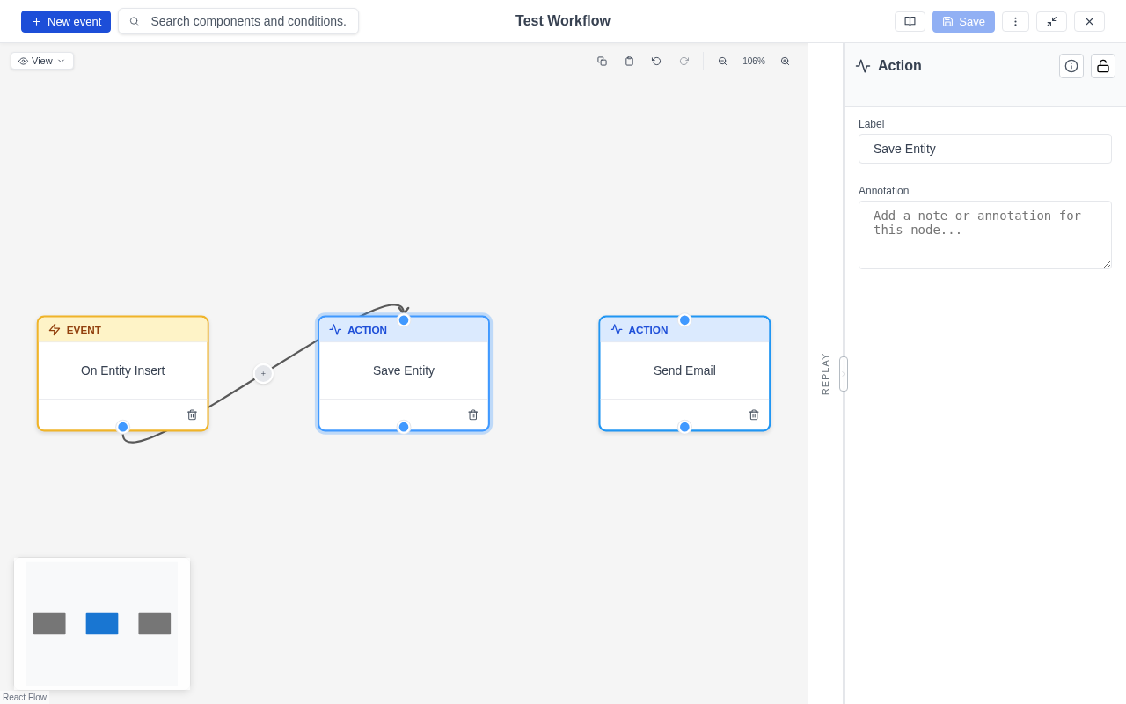Open the more options kebab menu
1126x704 pixels.
[1016, 21]
